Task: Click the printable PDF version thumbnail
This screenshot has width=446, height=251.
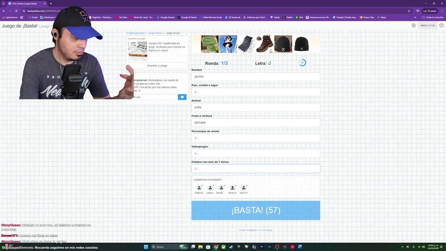Action: click(x=138, y=51)
